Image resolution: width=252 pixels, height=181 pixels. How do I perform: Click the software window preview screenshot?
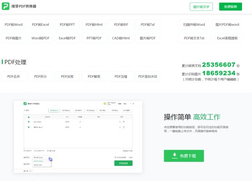78,137
